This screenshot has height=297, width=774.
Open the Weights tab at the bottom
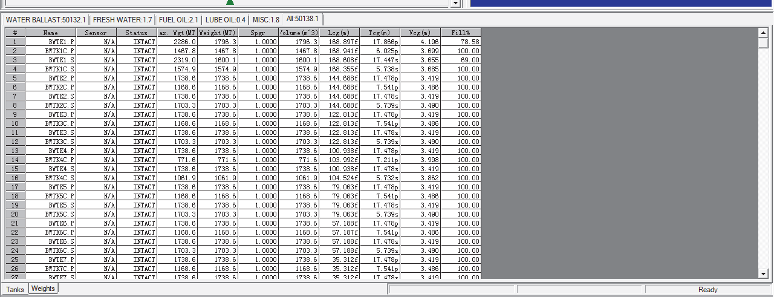tap(43, 289)
